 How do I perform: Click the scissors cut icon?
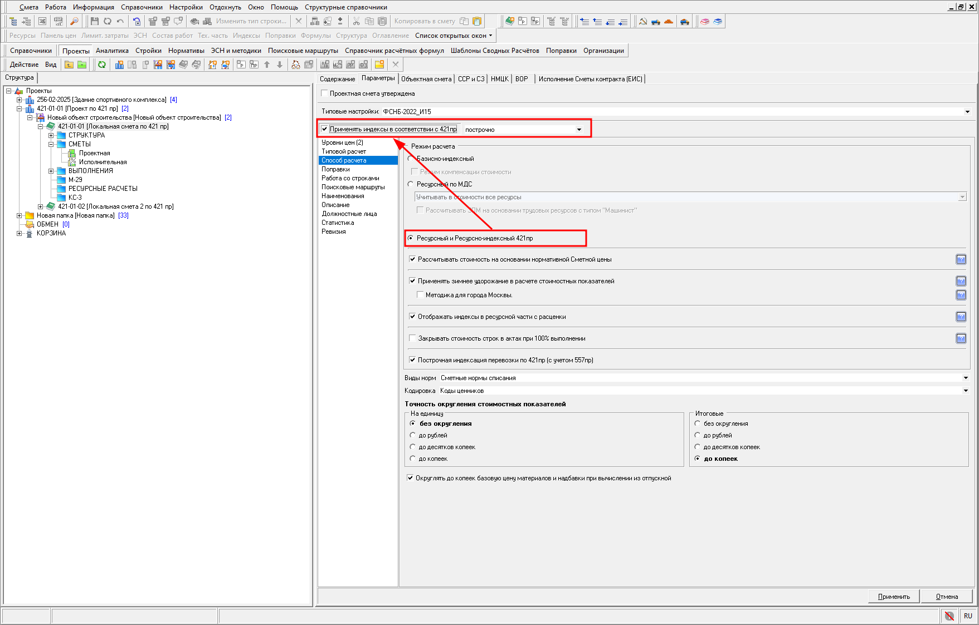click(356, 21)
